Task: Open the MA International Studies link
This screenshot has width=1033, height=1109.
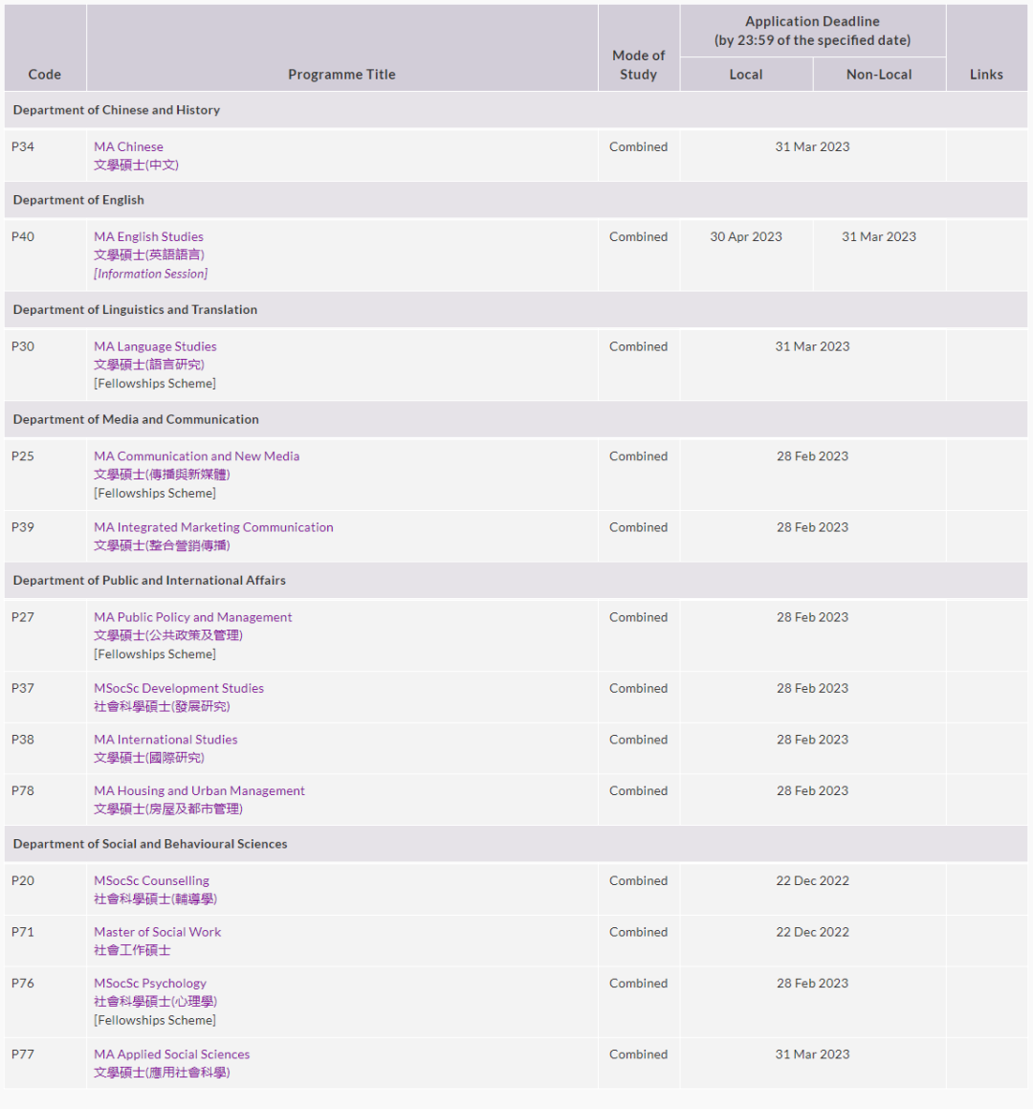Action: point(165,740)
